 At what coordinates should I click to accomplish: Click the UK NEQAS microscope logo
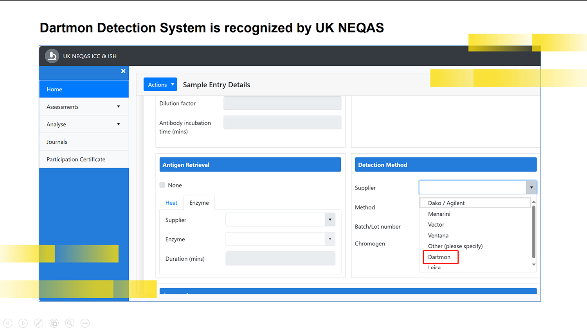click(x=52, y=56)
